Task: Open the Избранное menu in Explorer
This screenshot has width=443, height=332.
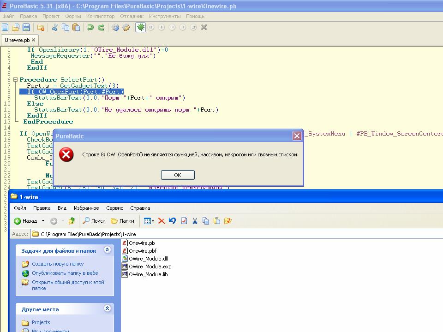Action: click(x=86, y=208)
